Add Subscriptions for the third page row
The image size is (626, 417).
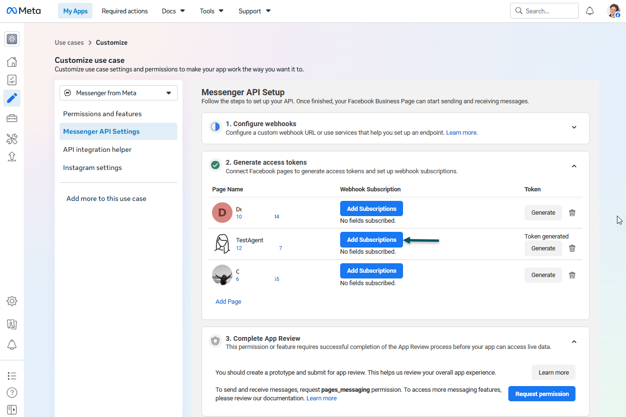tap(372, 270)
